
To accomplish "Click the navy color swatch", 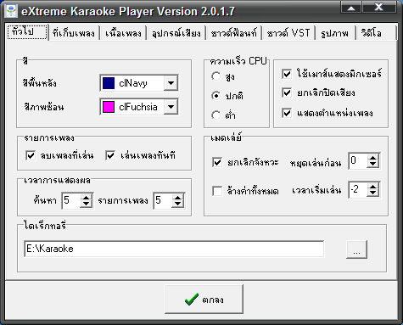I will point(109,83).
